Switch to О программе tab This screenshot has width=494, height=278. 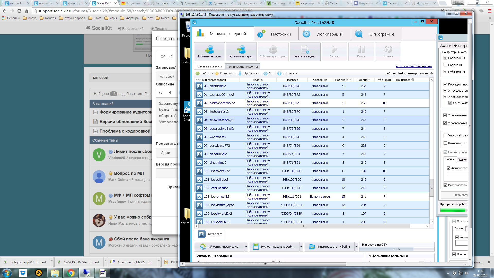tap(376, 34)
